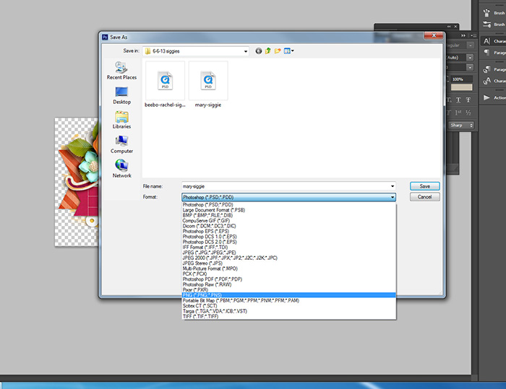Create a new folder with the toolbar icon

[x=278, y=51]
